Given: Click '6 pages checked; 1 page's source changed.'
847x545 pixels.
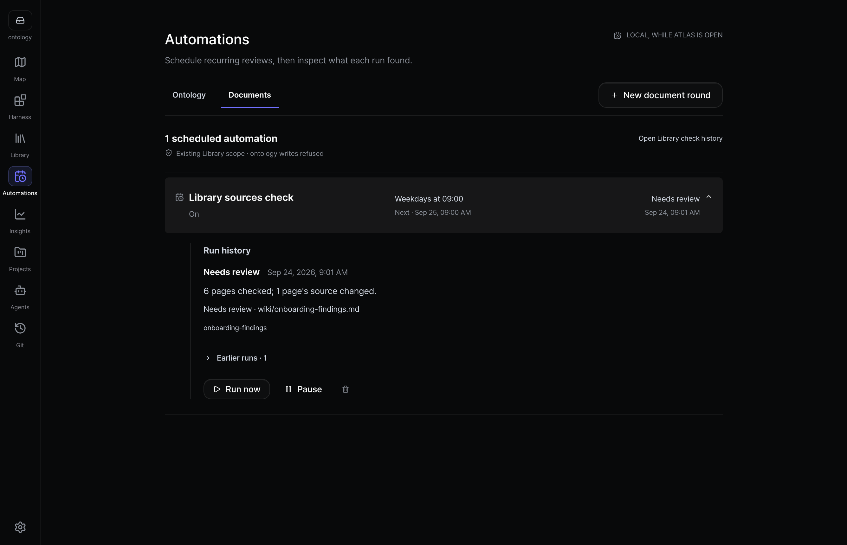Looking at the screenshot, I should point(290,291).
